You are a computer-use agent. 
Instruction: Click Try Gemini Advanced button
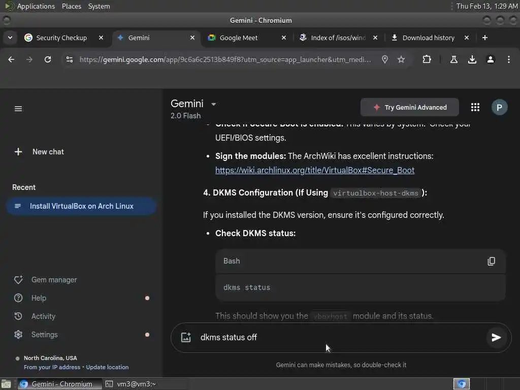point(410,107)
